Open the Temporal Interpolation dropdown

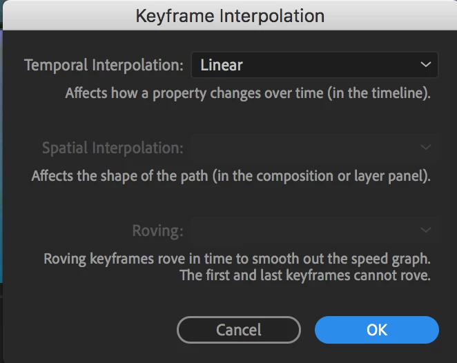tap(314, 66)
